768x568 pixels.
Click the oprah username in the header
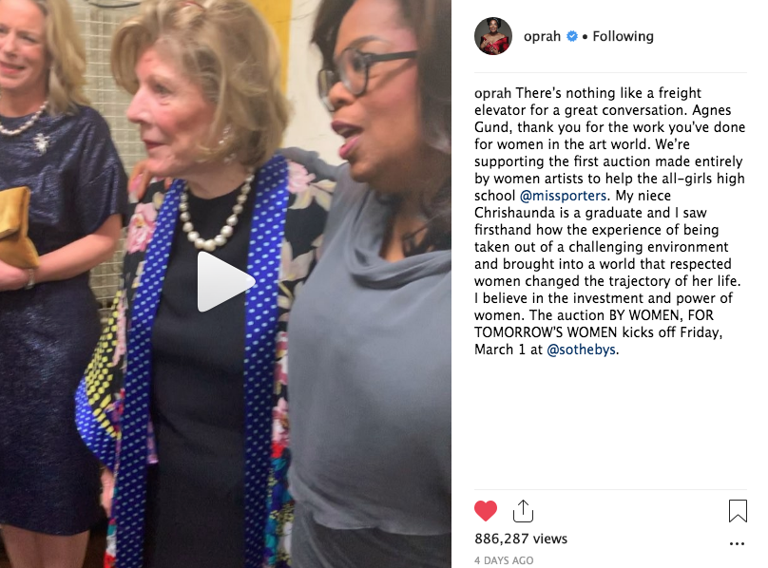542,36
